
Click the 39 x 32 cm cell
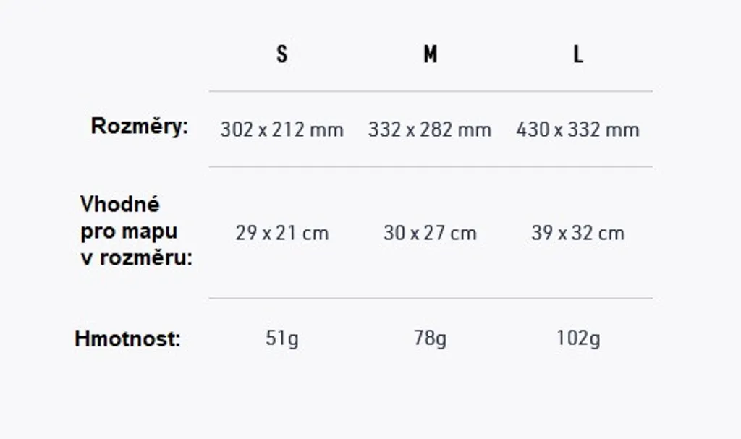[x=578, y=233]
